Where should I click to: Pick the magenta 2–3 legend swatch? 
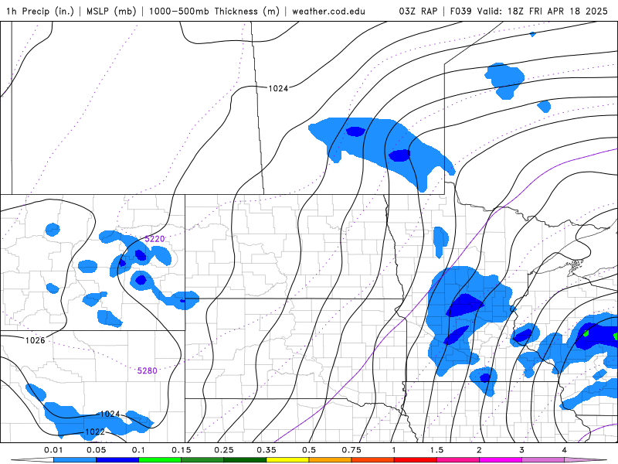(501, 460)
